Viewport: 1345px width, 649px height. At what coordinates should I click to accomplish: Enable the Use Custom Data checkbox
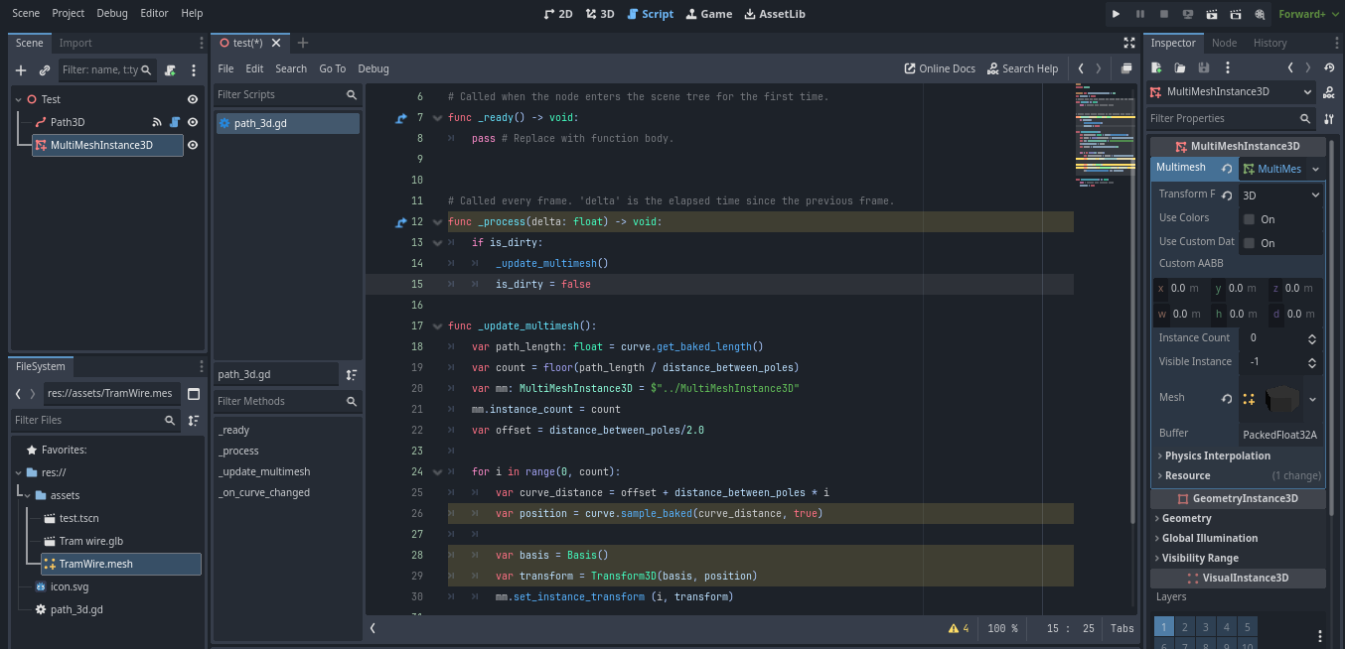[1250, 243]
